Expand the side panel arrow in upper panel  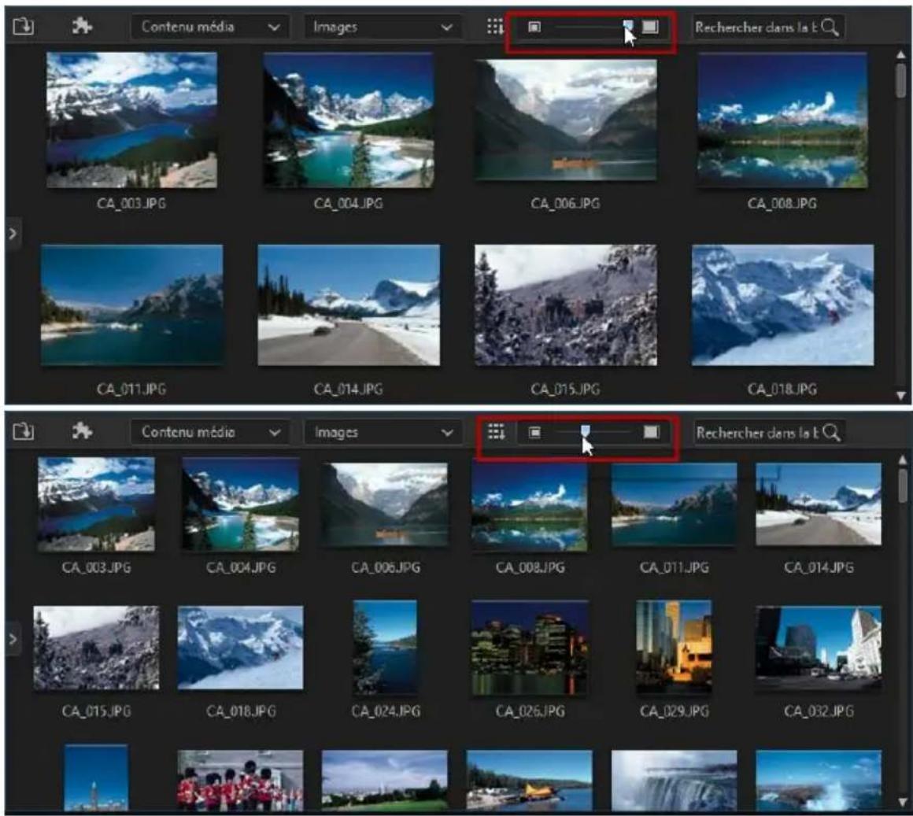12,234
